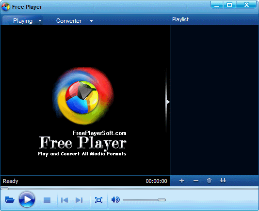Add item to playlist with plus icon

pyautogui.click(x=182, y=181)
